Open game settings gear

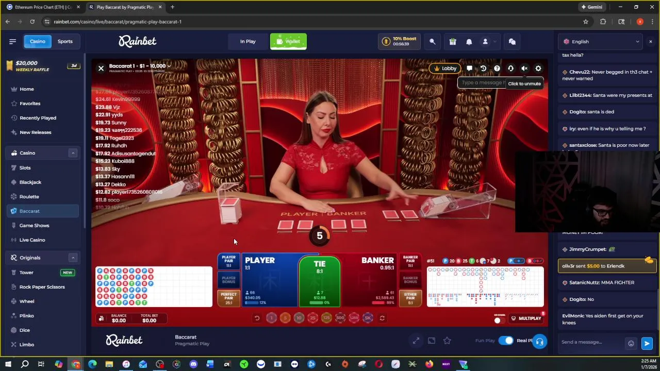point(538,69)
